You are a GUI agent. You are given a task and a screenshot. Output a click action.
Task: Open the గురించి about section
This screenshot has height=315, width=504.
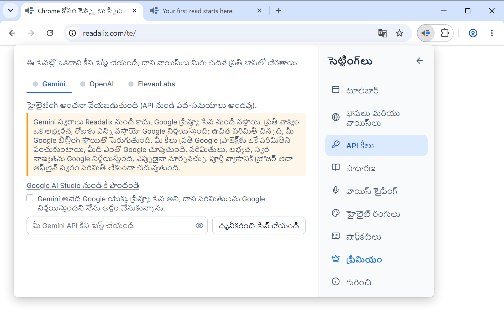coord(376,282)
